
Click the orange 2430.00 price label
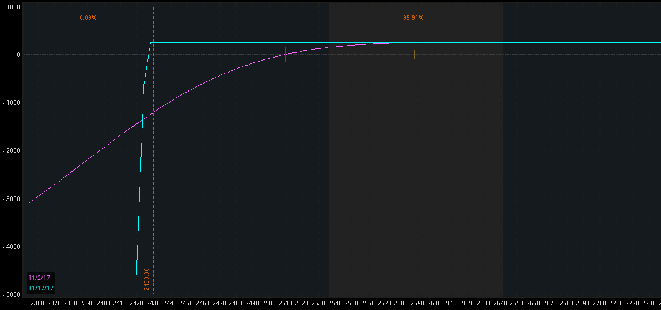tap(146, 279)
